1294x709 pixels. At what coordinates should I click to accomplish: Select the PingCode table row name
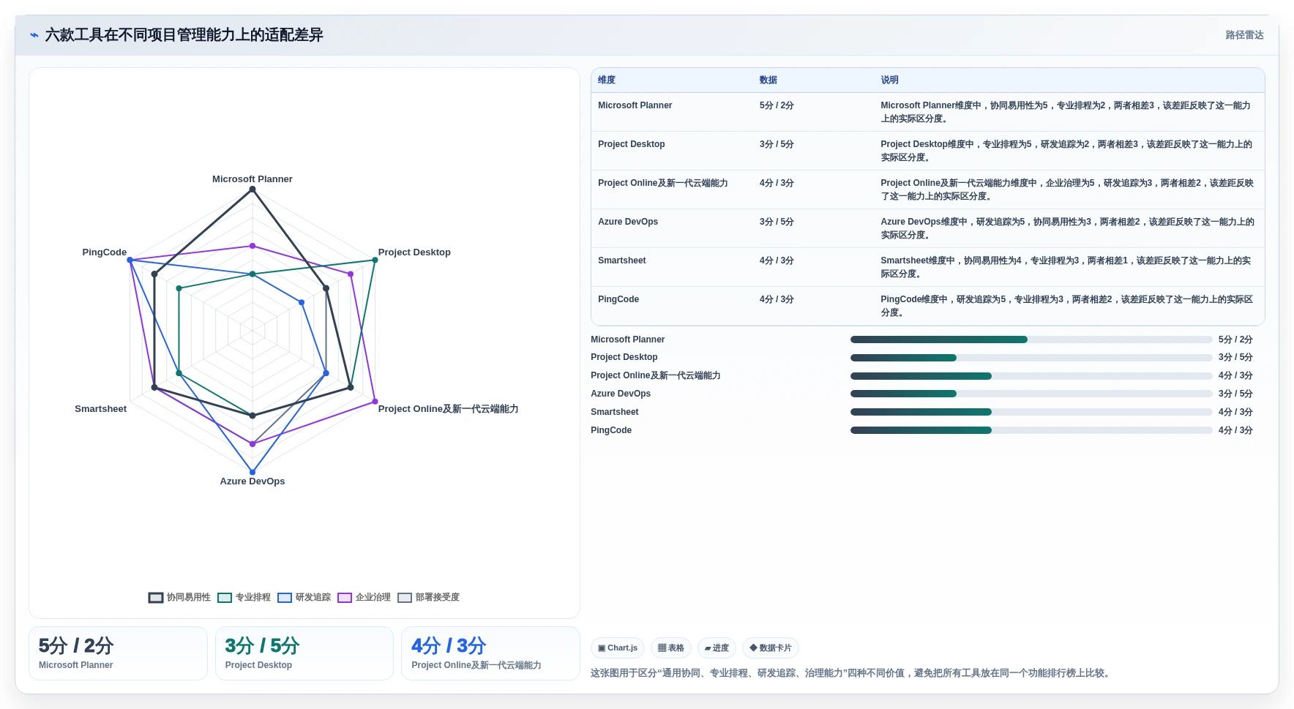[618, 299]
